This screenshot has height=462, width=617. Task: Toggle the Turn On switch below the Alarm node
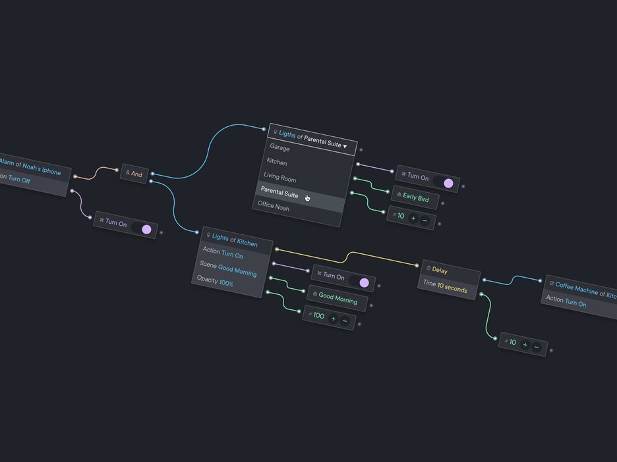(142, 228)
